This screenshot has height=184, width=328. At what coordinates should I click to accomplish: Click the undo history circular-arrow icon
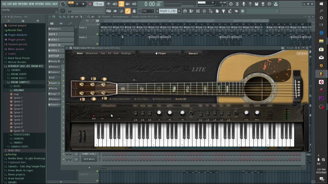(x=231, y=4)
